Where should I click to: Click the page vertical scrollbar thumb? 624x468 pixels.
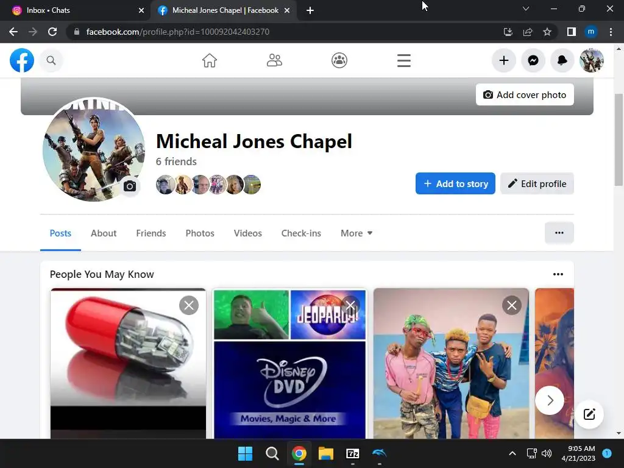tap(619, 140)
